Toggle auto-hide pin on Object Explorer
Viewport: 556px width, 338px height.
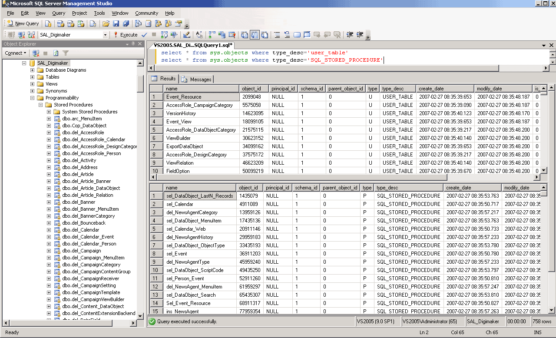(133, 44)
